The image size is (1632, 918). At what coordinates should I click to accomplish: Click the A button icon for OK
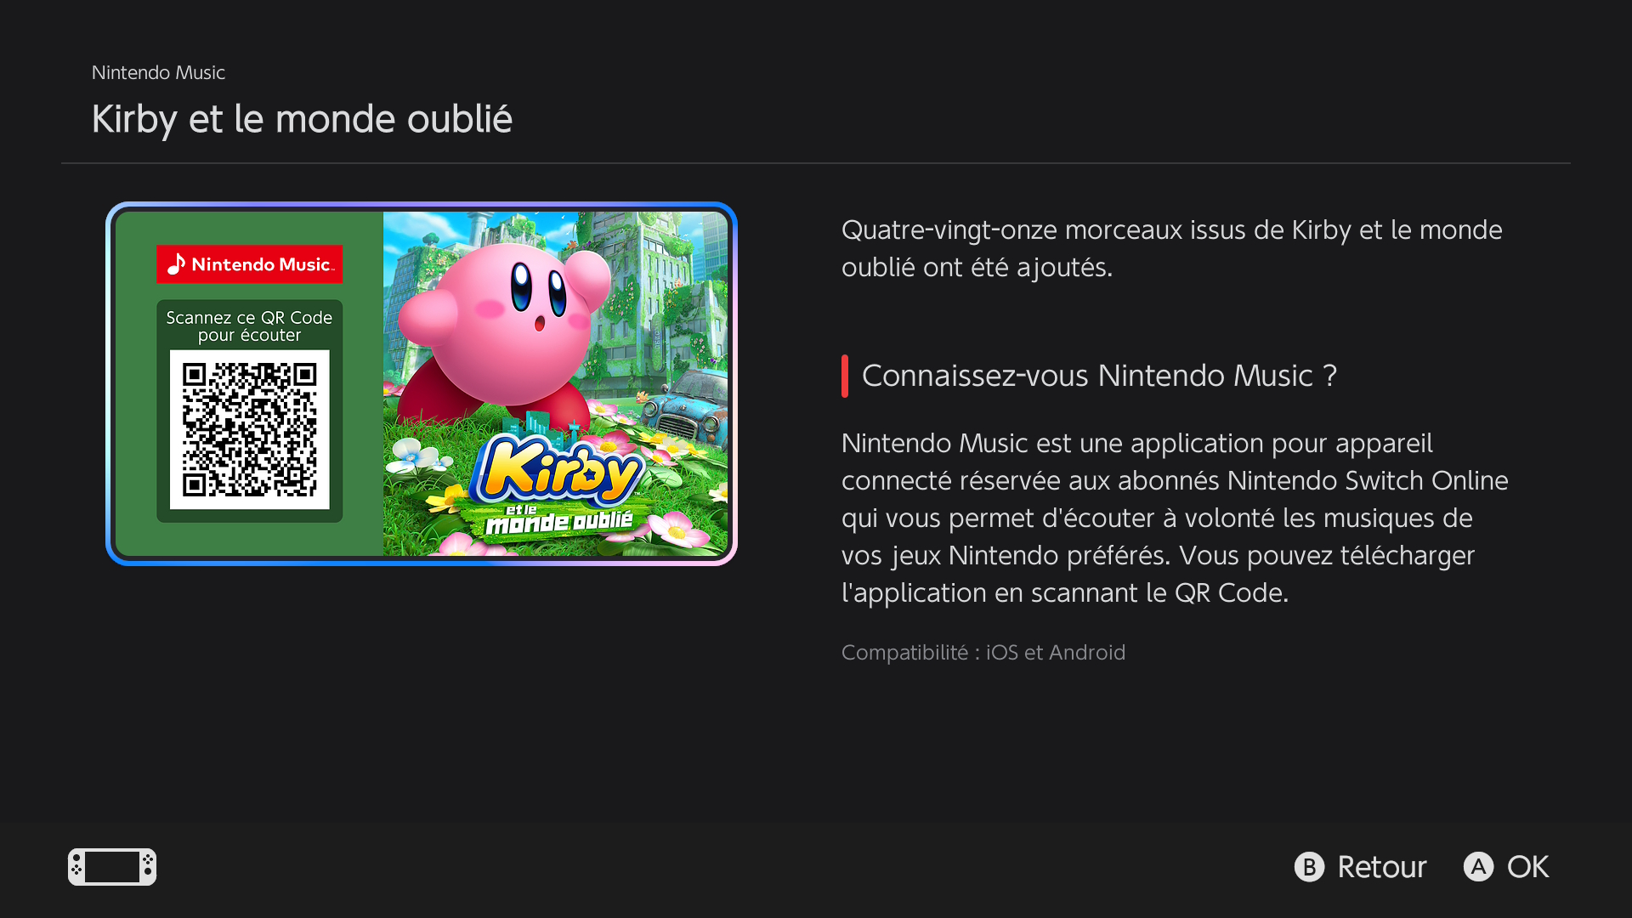click(x=1478, y=867)
